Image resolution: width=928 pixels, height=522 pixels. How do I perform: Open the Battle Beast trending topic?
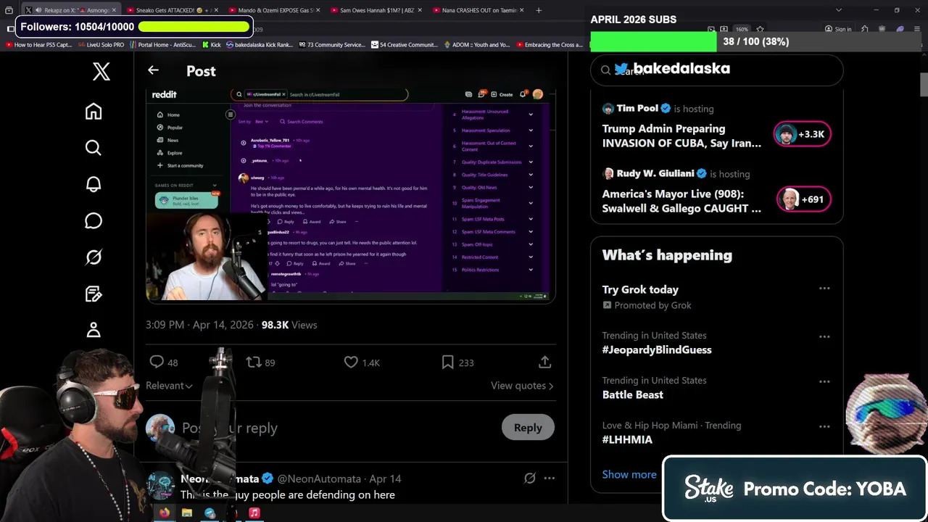pyautogui.click(x=632, y=394)
